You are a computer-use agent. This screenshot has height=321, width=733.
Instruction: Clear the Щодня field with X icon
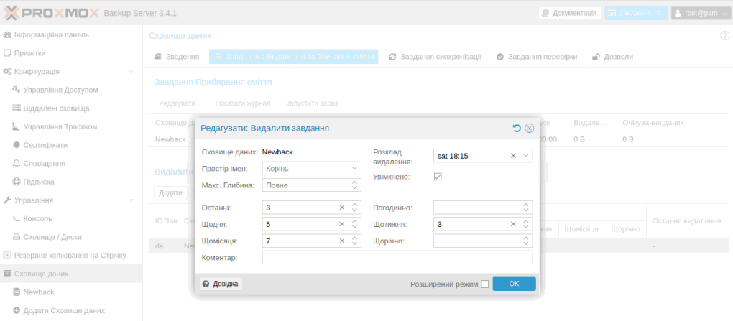[342, 224]
